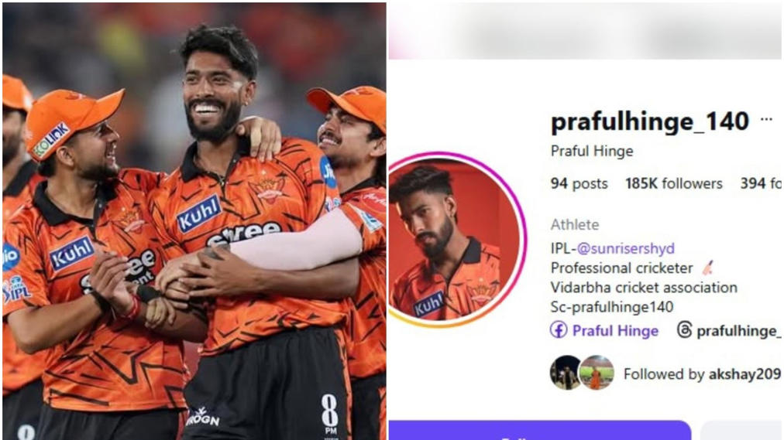Image resolution: width=784 pixels, height=440 pixels.
Task: View the 185K followers list
Action: pyautogui.click(x=673, y=183)
